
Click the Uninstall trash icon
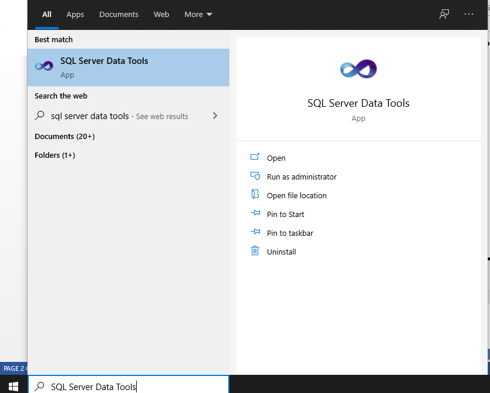pyautogui.click(x=255, y=252)
